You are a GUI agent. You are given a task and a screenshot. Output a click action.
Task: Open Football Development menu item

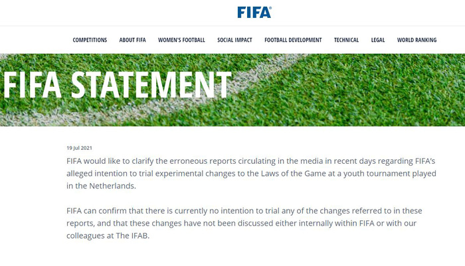[293, 40]
